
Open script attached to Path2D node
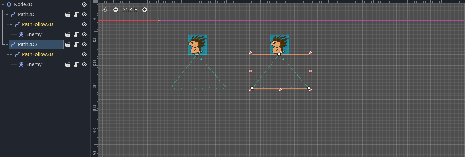pos(76,15)
